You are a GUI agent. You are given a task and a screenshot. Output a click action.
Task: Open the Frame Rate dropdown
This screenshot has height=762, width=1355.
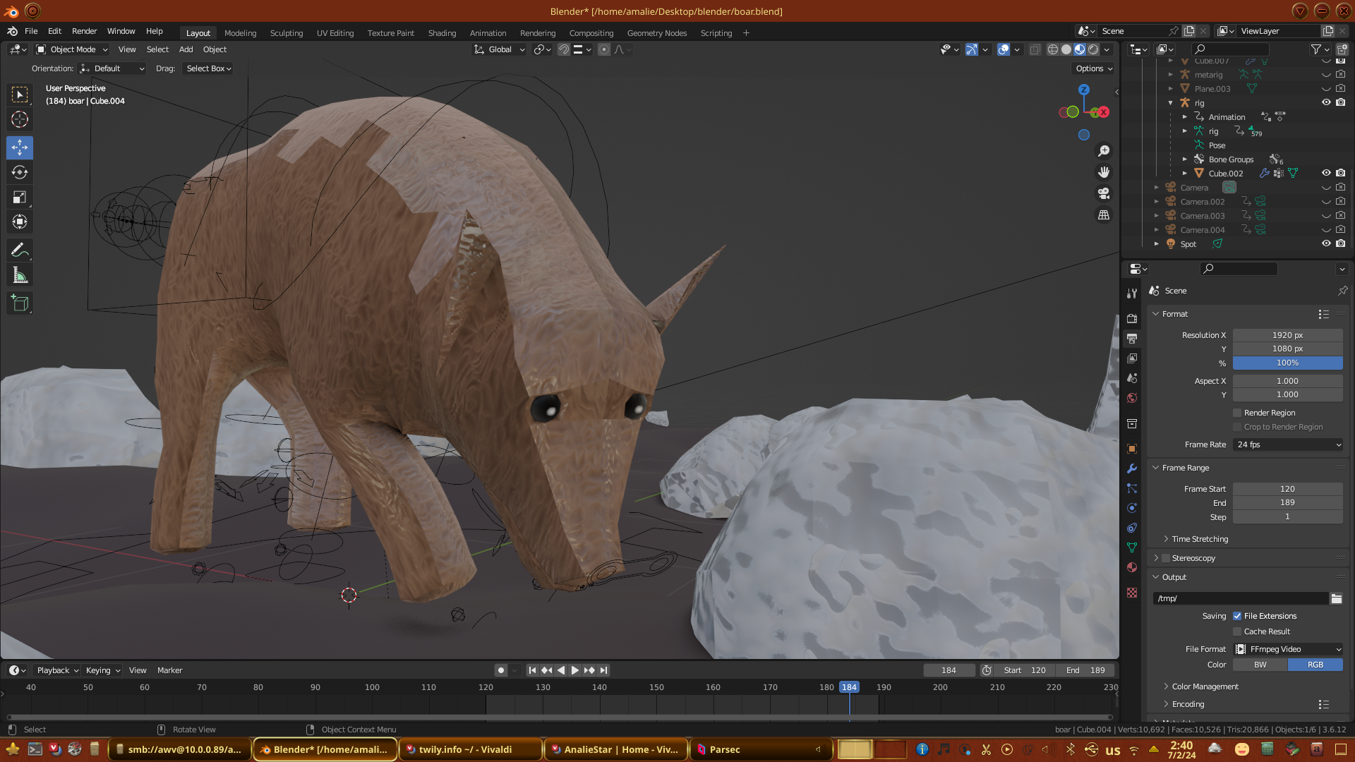click(x=1287, y=445)
